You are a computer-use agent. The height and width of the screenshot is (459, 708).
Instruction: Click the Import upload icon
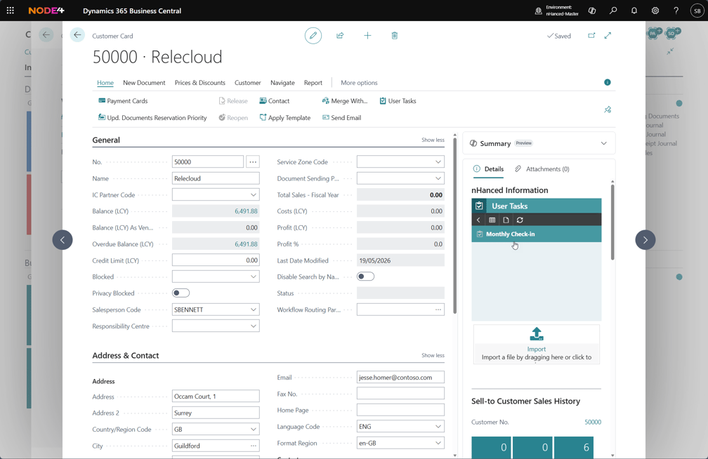[x=537, y=334]
